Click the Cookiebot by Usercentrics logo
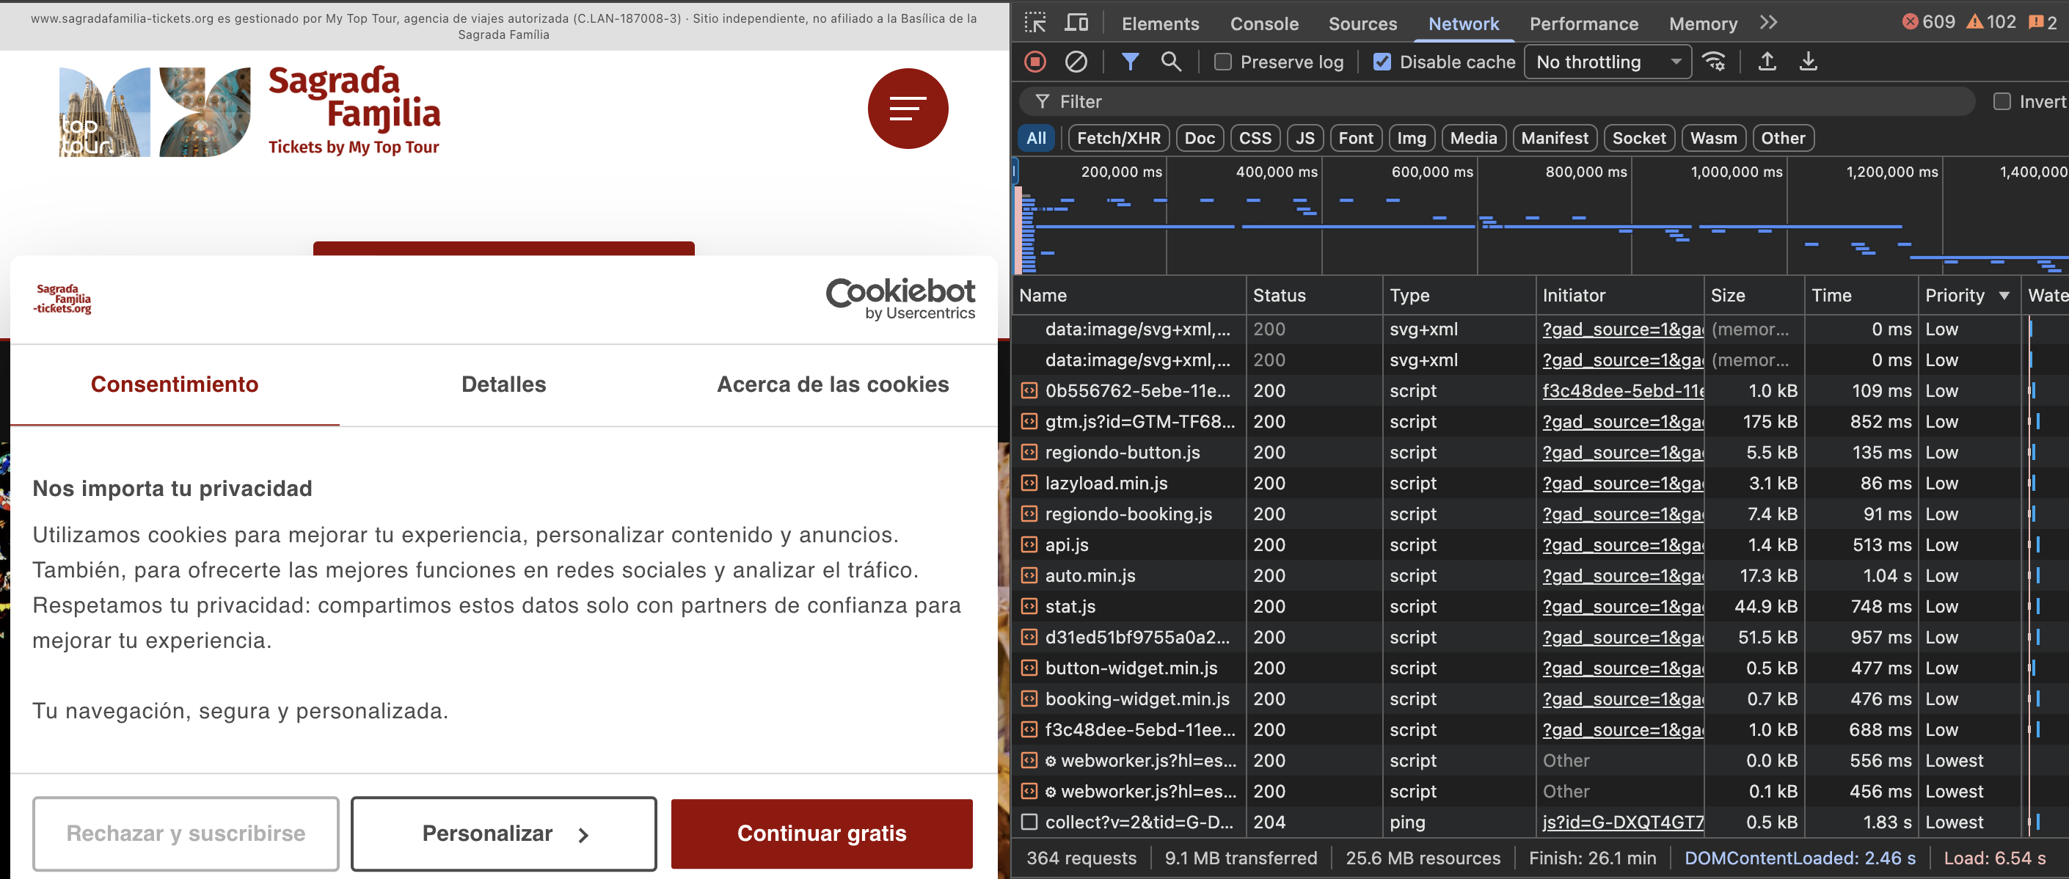The image size is (2069, 879). click(900, 299)
